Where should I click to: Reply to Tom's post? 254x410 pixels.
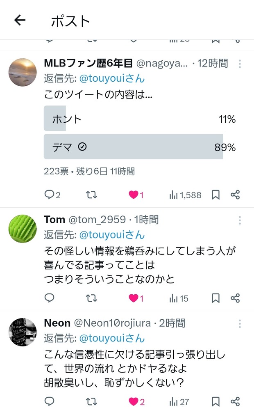tap(50, 298)
